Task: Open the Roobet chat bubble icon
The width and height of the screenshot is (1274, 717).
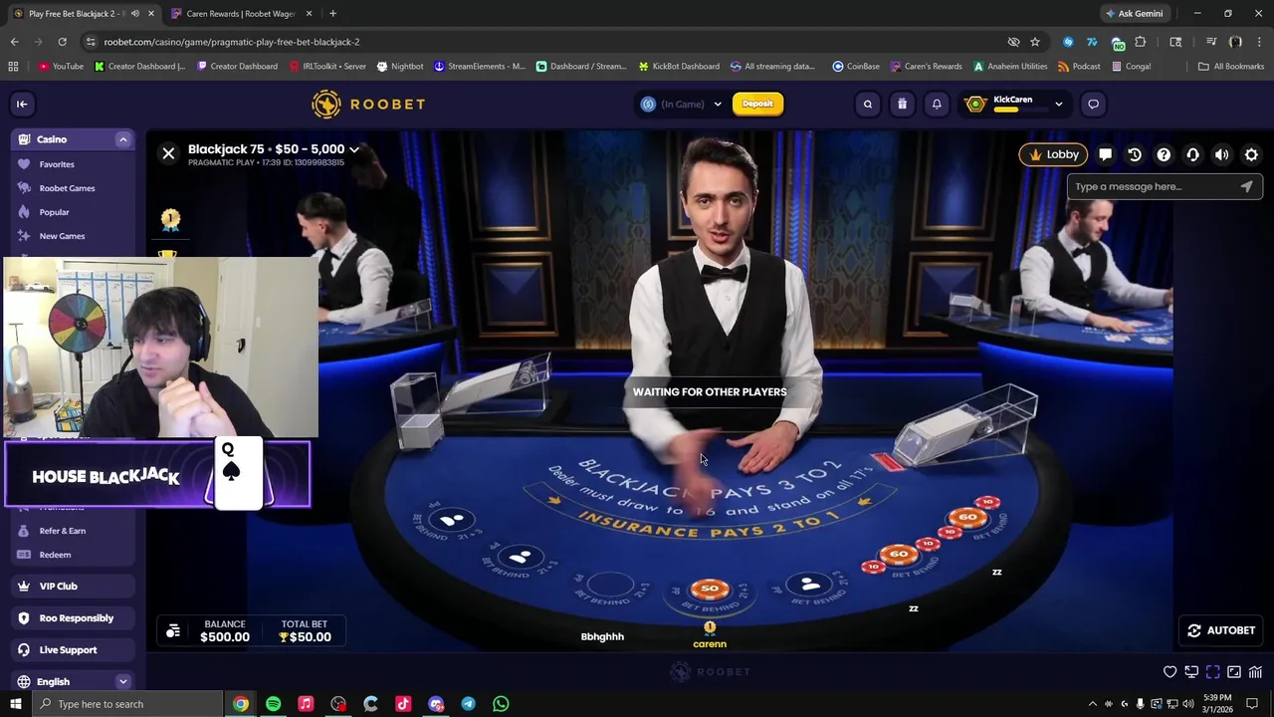Action: click(x=1093, y=104)
